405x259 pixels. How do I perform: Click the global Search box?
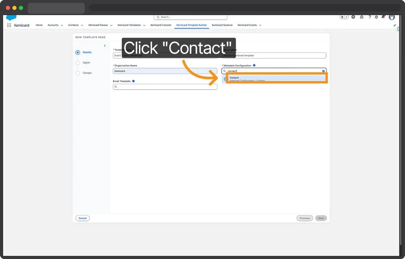point(190,17)
